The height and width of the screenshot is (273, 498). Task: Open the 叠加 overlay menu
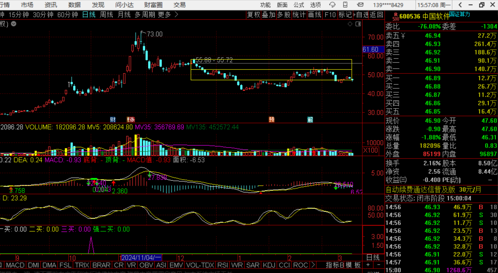(269, 15)
